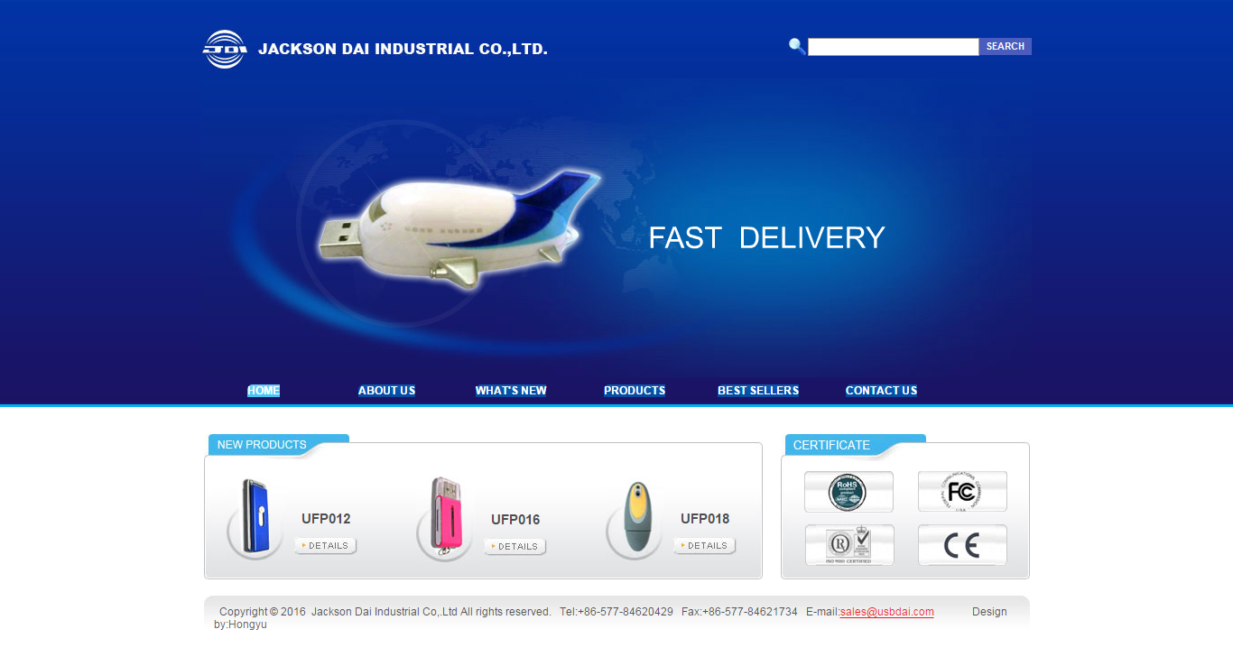Screen dimensions: 1233x657
Task: Click the airplane USB drive banner image
Action: coord(459,230)
